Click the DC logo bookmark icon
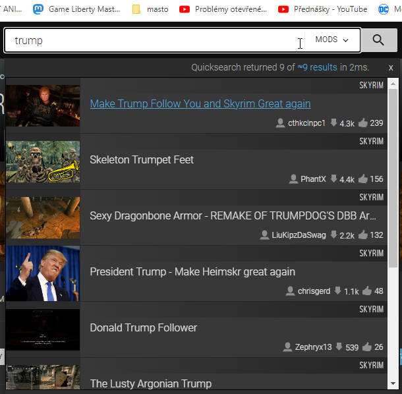 (x=384, y=9)
